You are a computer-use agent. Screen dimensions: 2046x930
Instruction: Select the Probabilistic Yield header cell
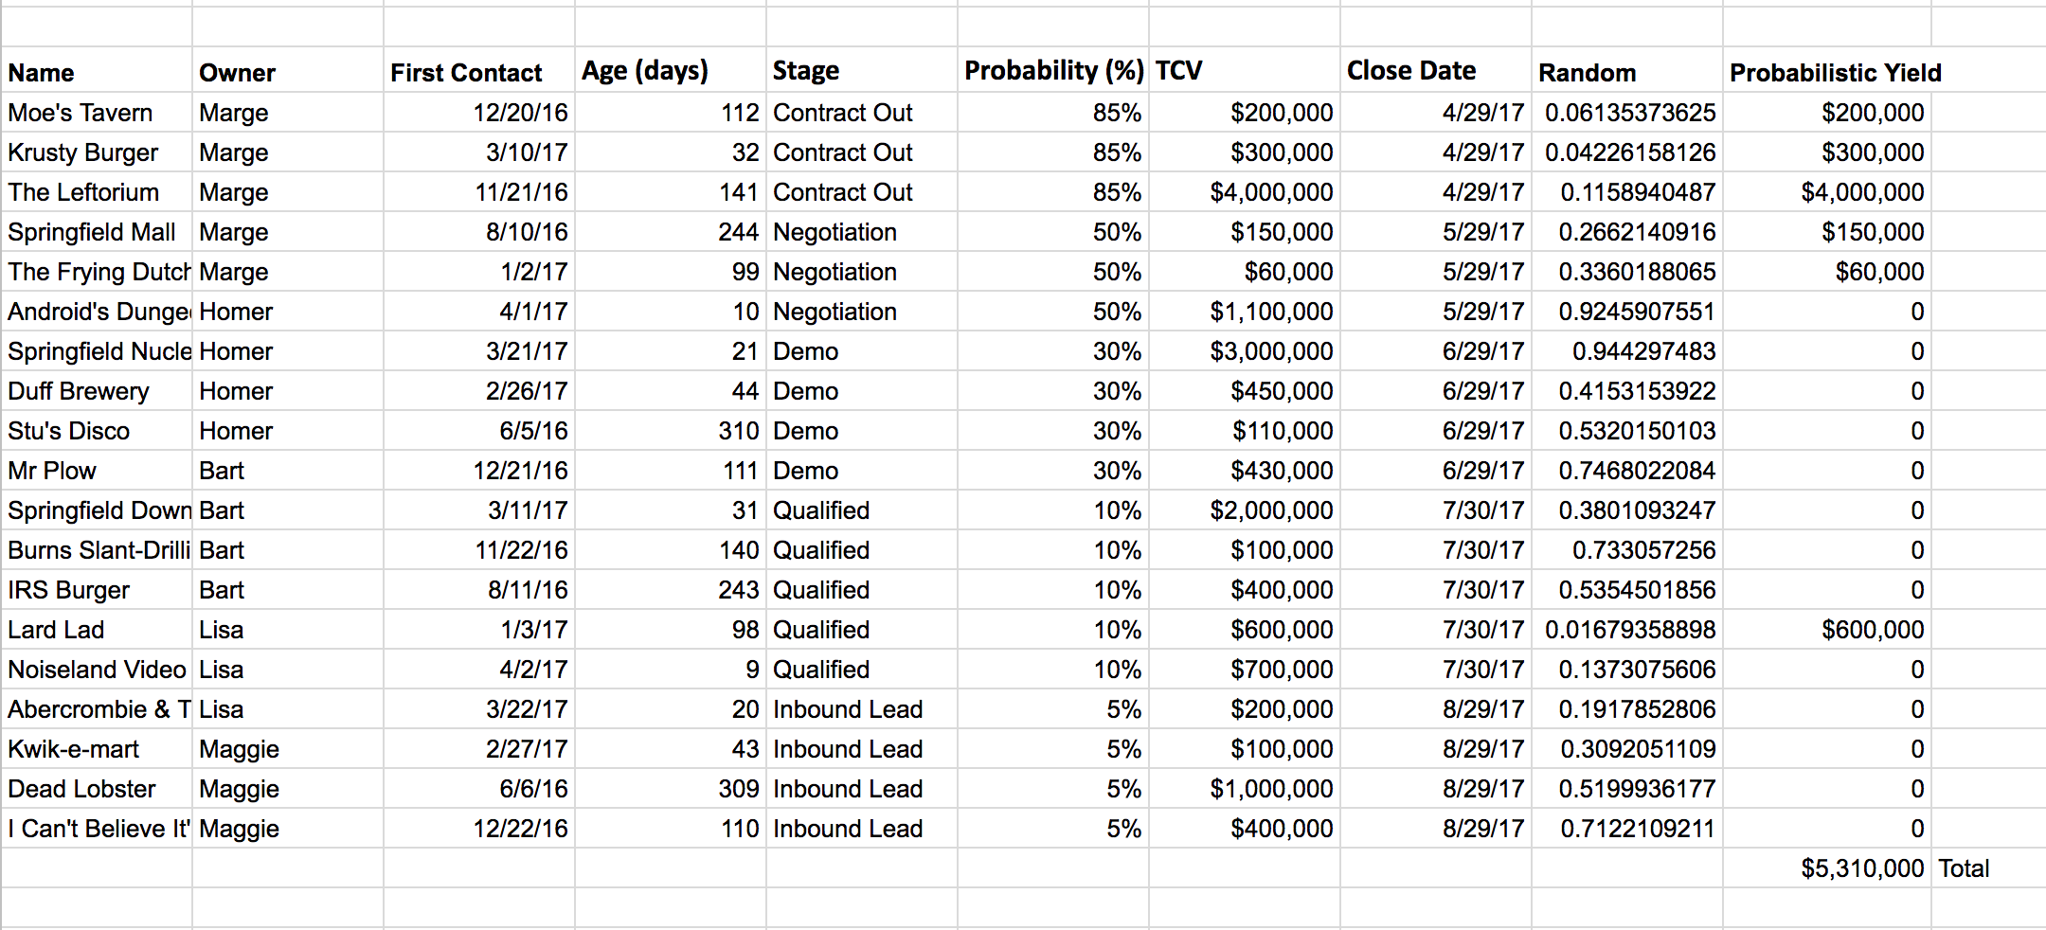point(1826,70)
